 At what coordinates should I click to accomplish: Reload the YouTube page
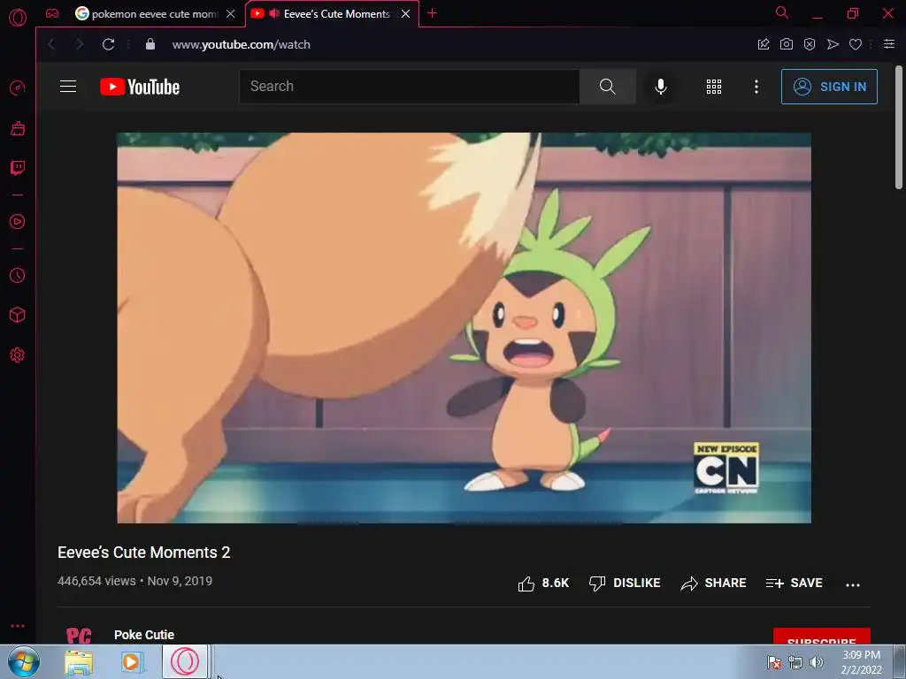(108, 44)
